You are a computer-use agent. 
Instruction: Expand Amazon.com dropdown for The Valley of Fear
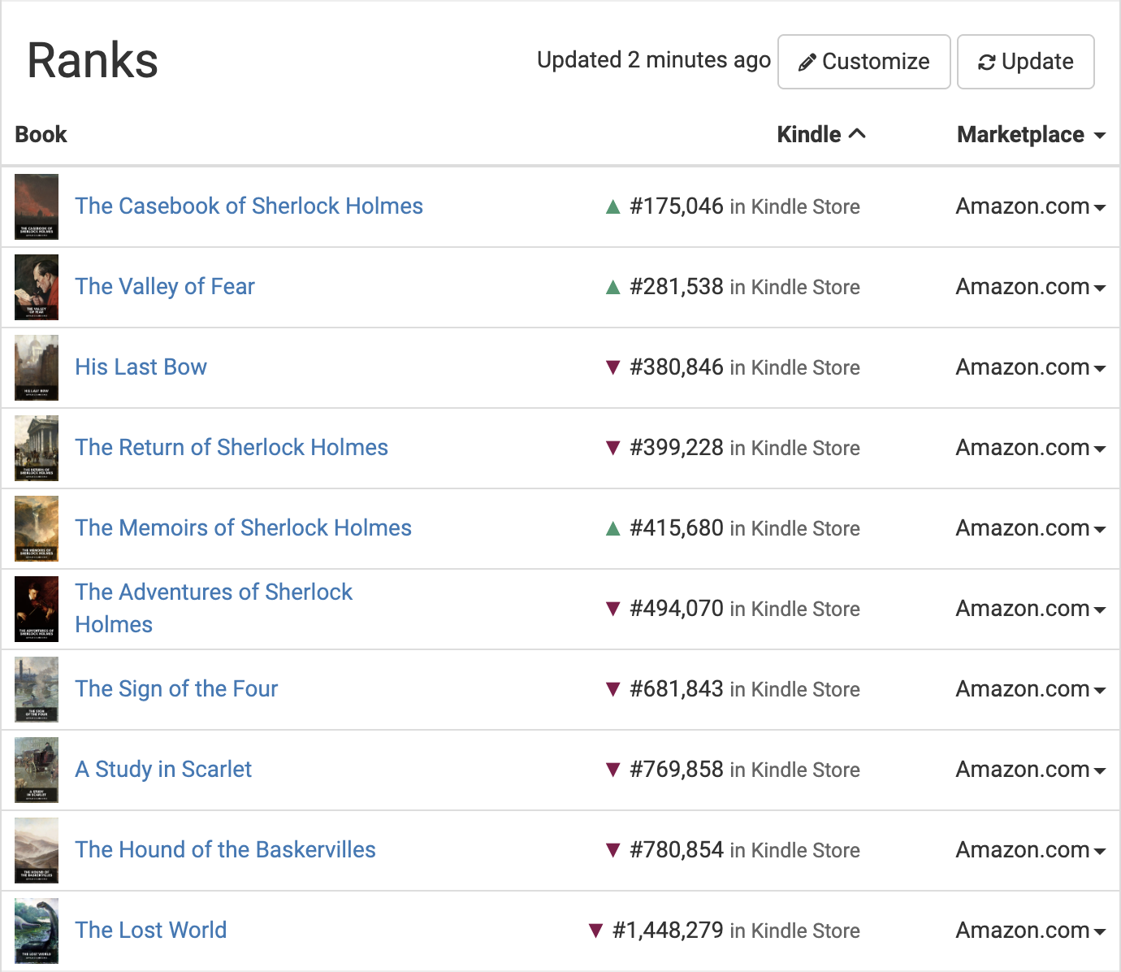[x=1031, y=287]
